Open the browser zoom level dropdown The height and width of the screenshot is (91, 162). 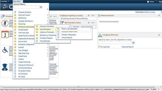pyautogui.click(x=159, y=89)
